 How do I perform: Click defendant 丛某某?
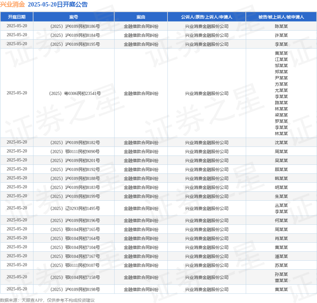coord(281,205)
